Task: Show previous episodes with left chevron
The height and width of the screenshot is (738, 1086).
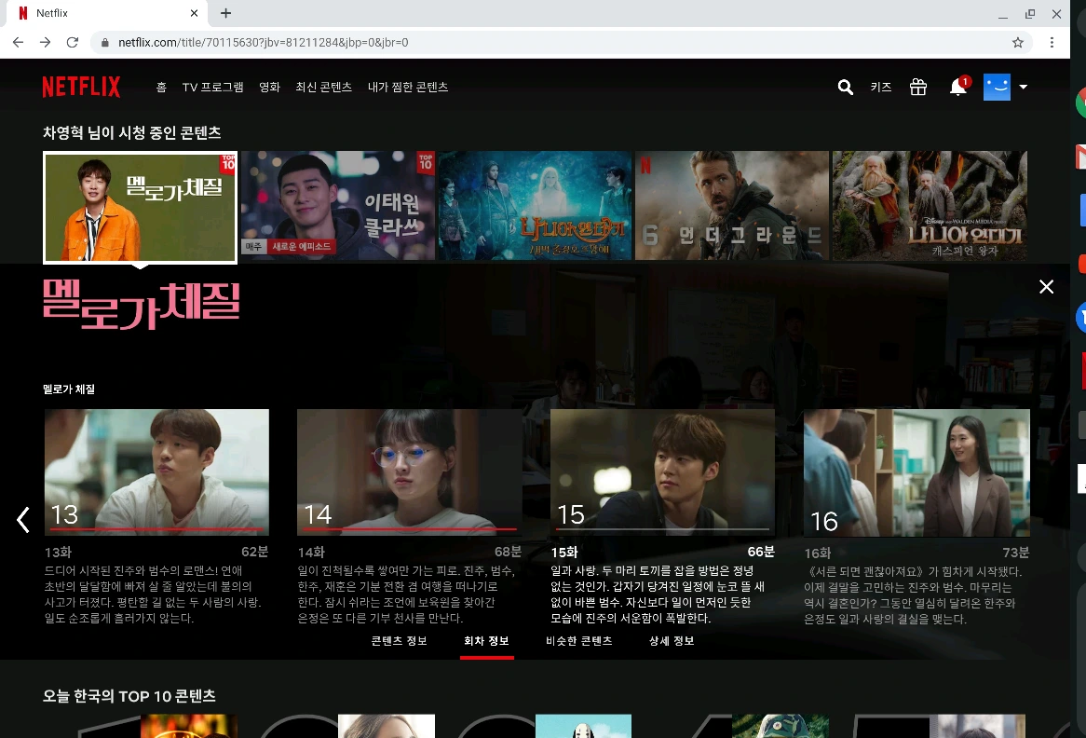Action: [23, 519]
